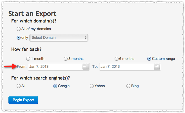
Task: Focus the To date input field
Action: 130,67
